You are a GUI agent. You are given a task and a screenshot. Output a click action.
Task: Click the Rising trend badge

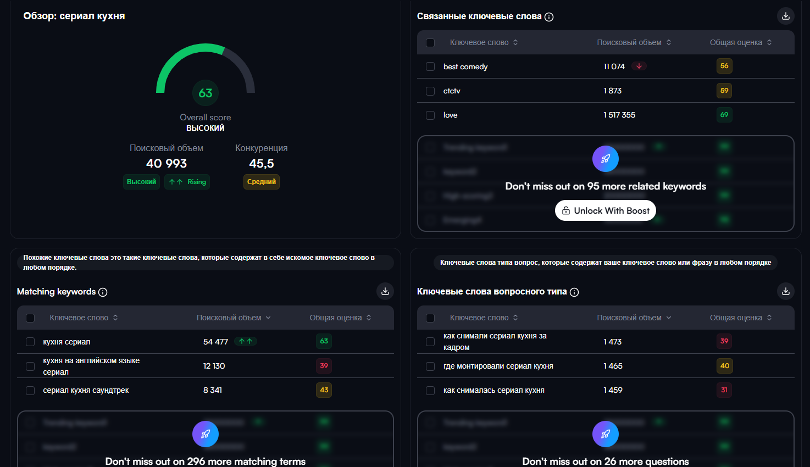(187, 182)
